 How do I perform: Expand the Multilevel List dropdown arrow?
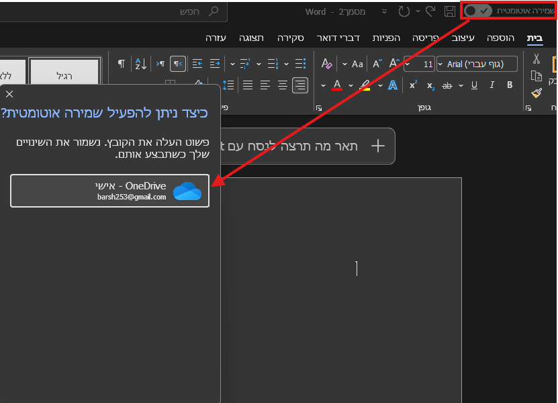(x=232, y=64)
